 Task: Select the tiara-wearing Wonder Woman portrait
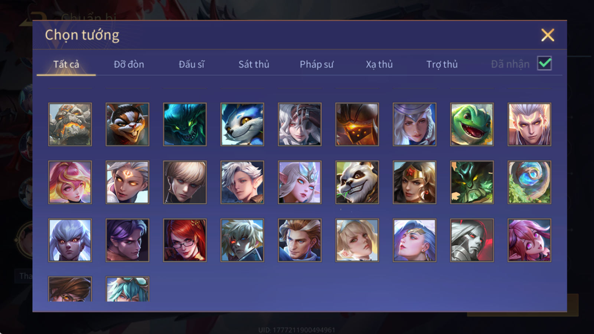point(414,182)
